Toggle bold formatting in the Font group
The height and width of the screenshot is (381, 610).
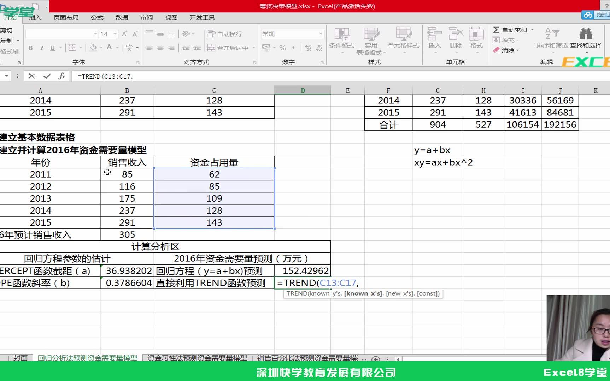tap(30, 47)
